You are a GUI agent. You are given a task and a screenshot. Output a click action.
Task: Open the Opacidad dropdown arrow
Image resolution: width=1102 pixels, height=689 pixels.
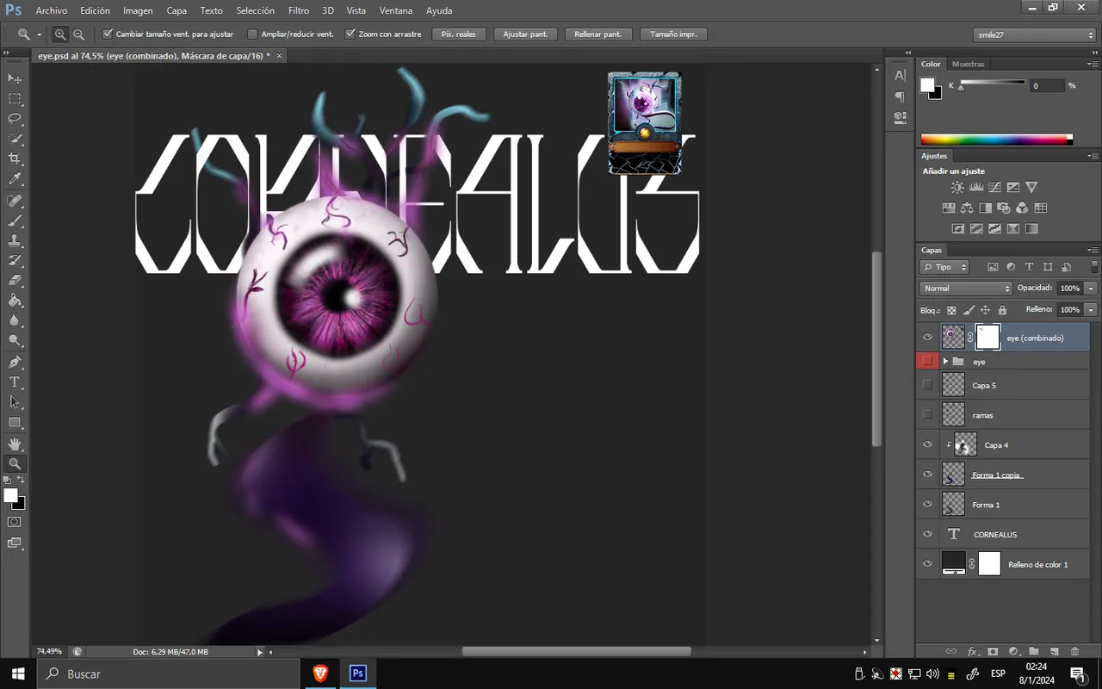pos(1092,289)
